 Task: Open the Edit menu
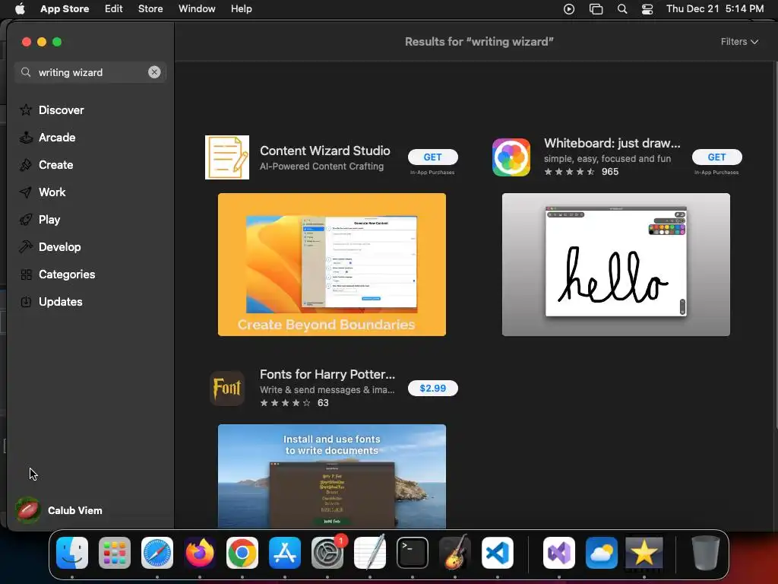pyautogui.click(x=114, y=8)
